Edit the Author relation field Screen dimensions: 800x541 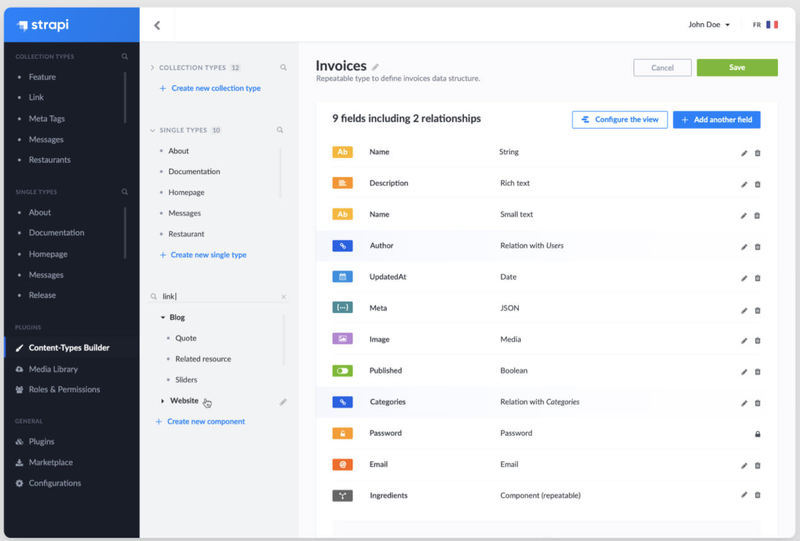(x=744, y=246)
